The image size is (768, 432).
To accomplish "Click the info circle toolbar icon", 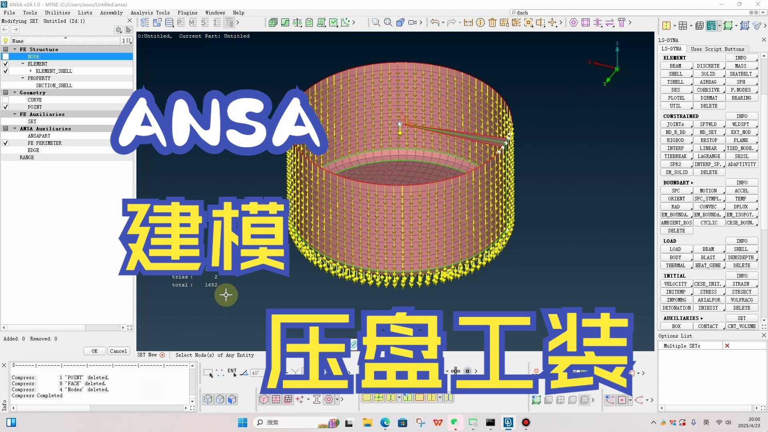I will click(480, 23).
